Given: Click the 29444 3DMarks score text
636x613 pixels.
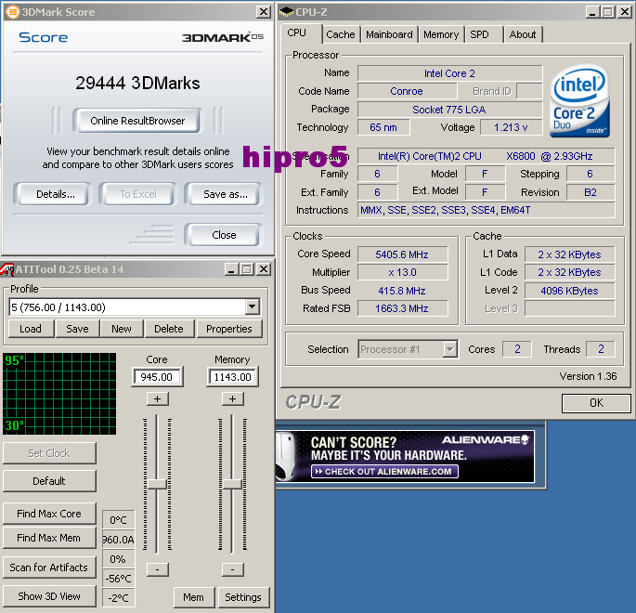Looking at the screenshot, I should [x=138, y=84].
